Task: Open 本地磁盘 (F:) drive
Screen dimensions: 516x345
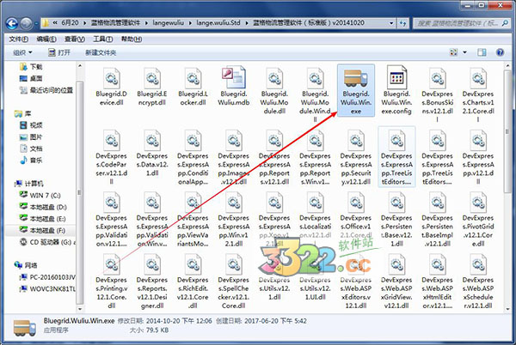Action: (x=42, y=231)
